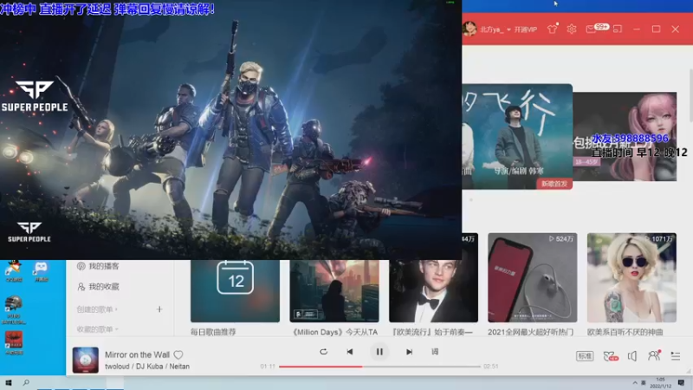The width and height of the screenshot is (693, 390).
Task: Open the VIP sound effects icon
Action: 611,356
